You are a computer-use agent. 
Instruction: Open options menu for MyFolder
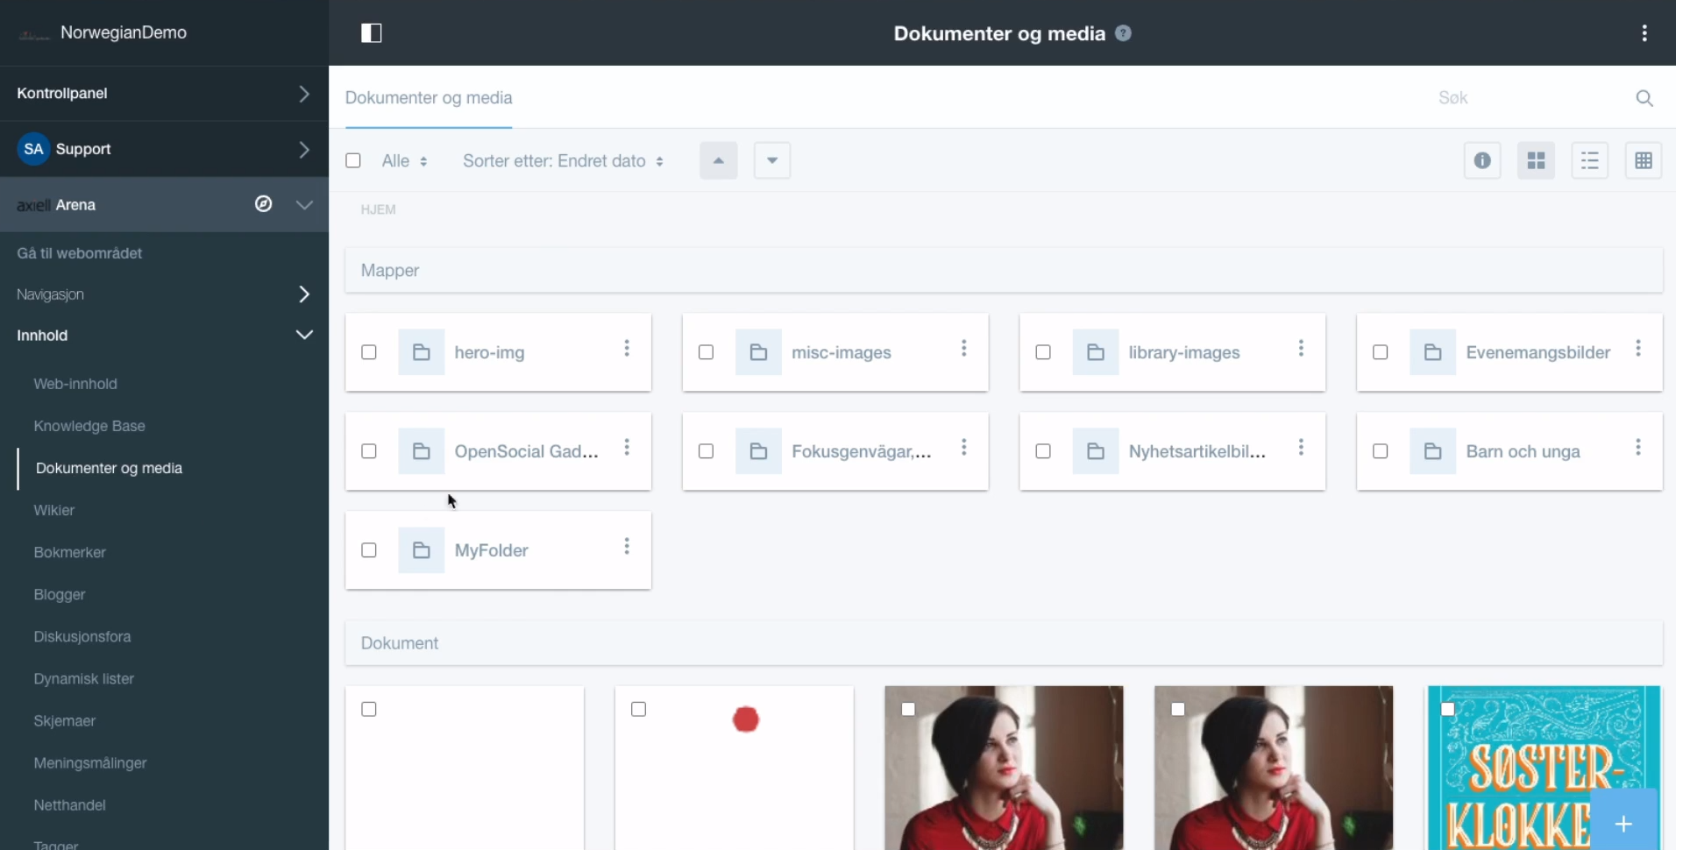pos(627,548)
